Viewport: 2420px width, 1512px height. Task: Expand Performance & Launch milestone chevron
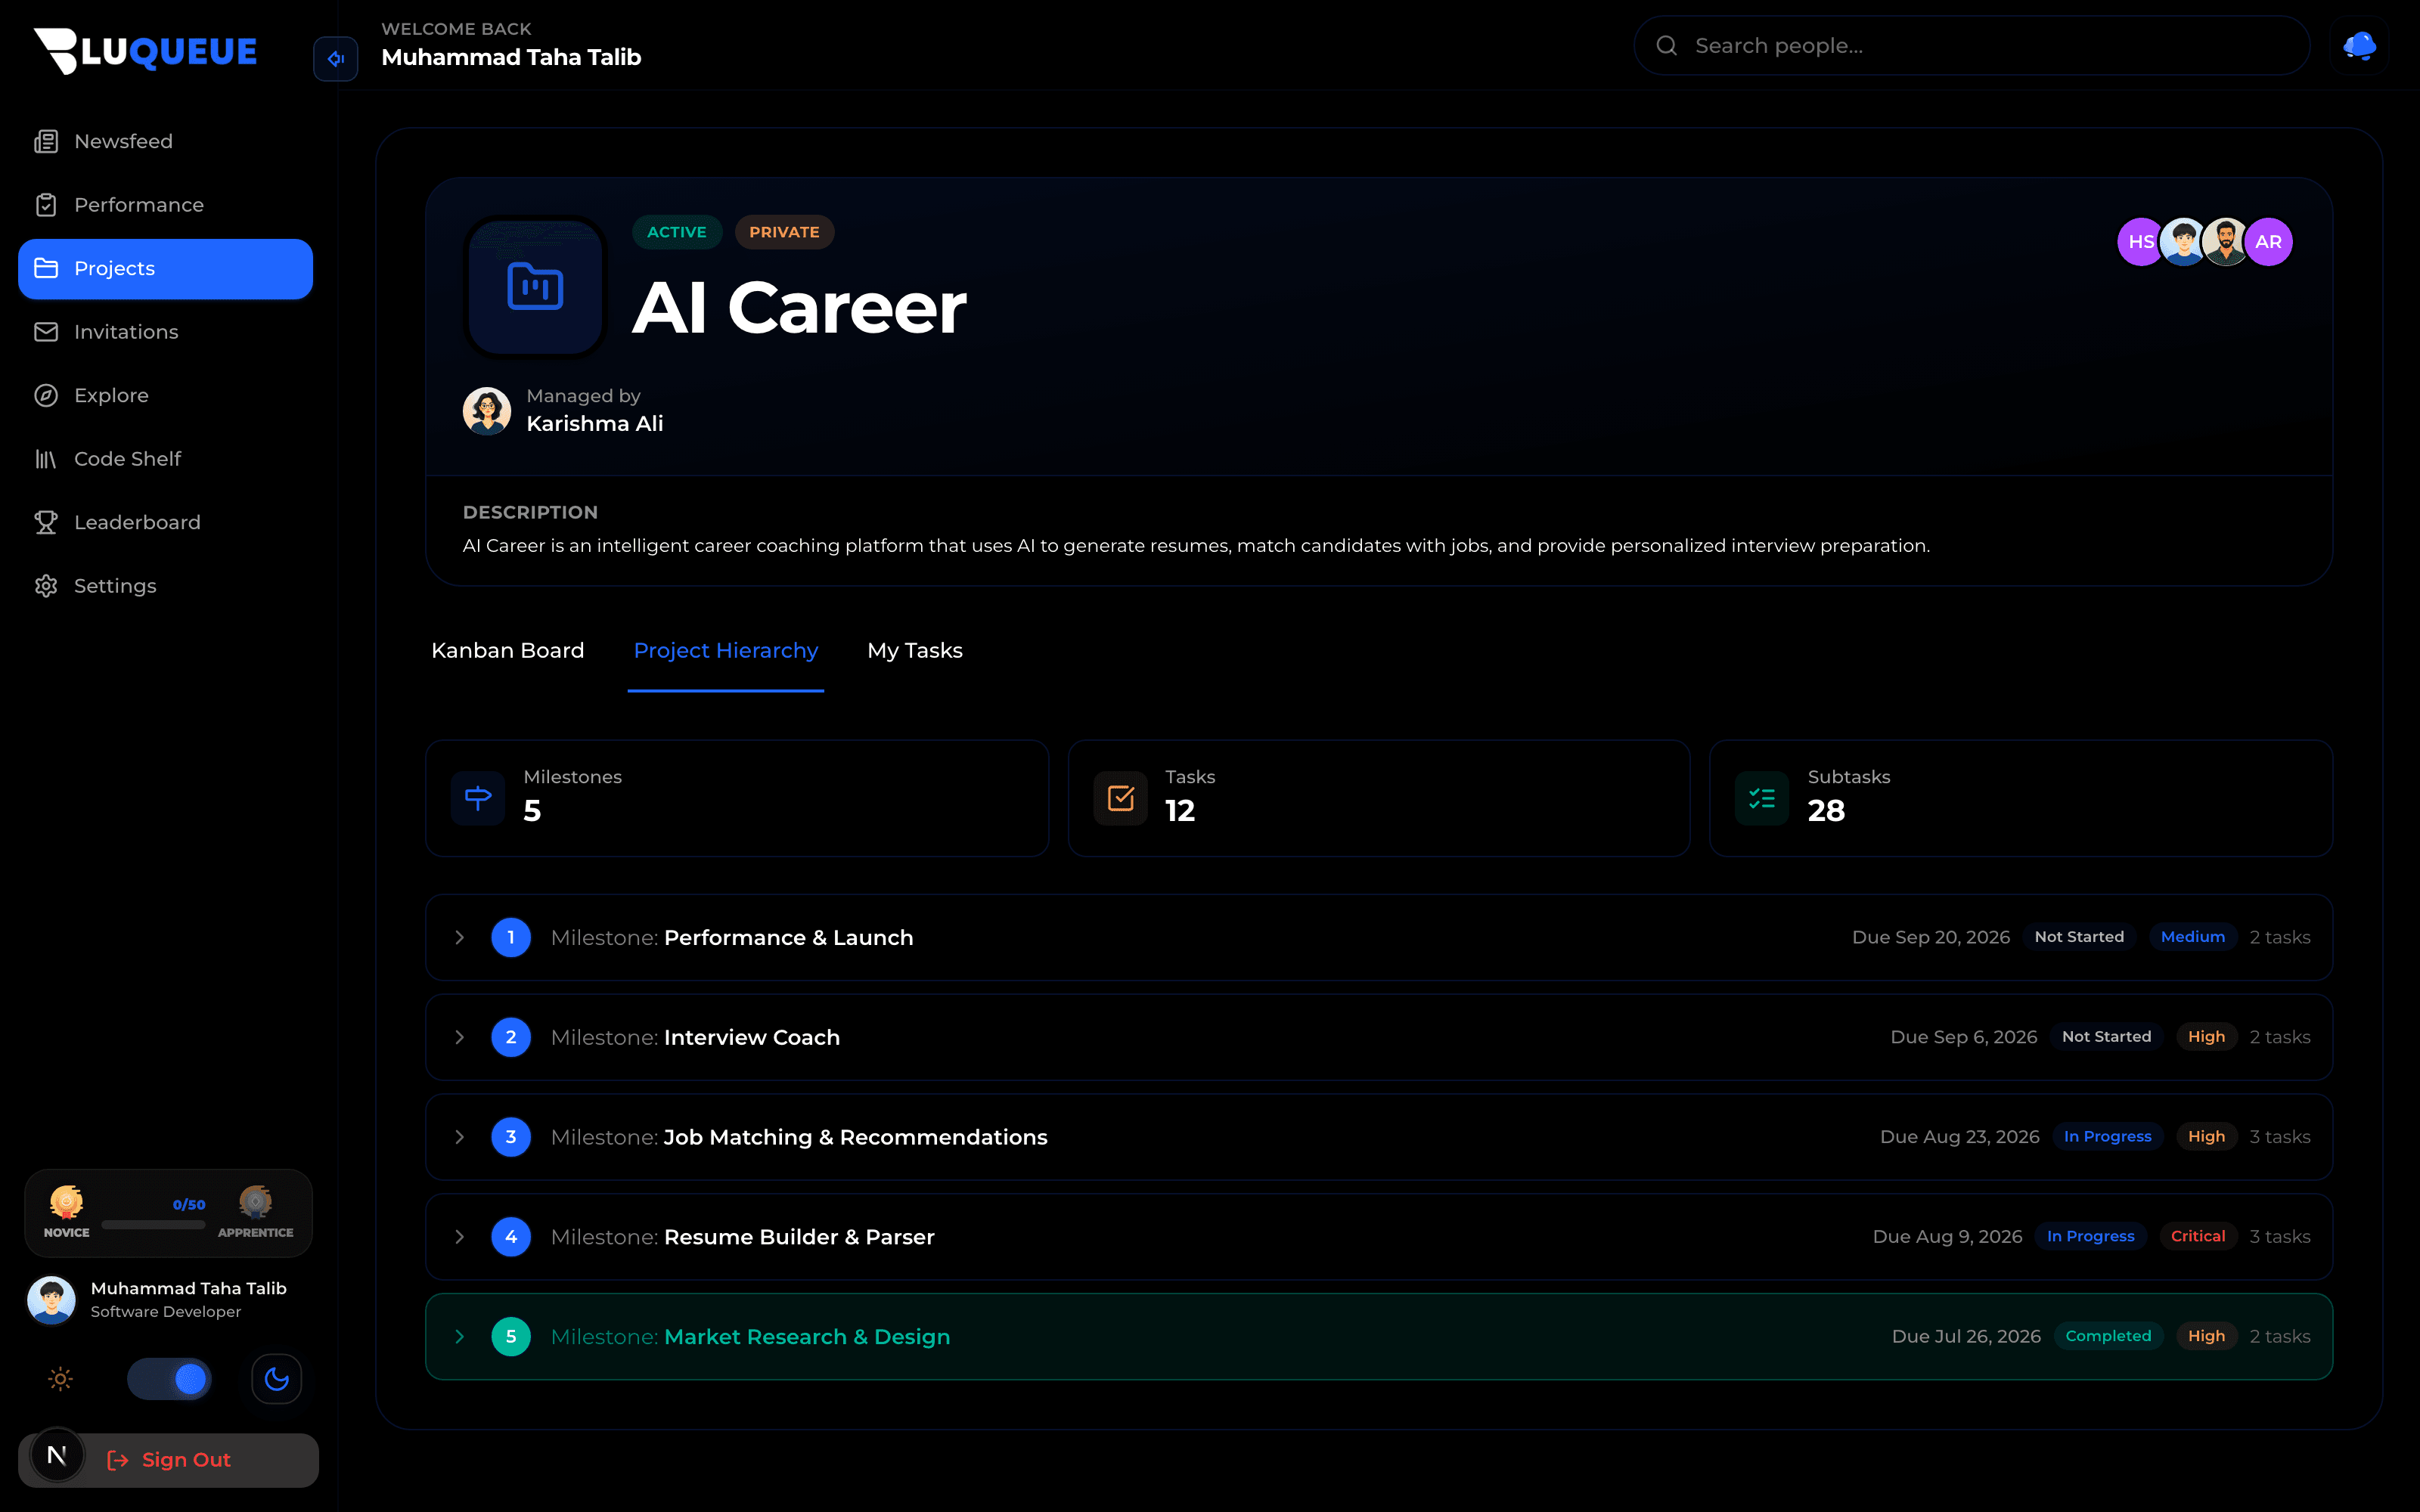click(459, 938)
